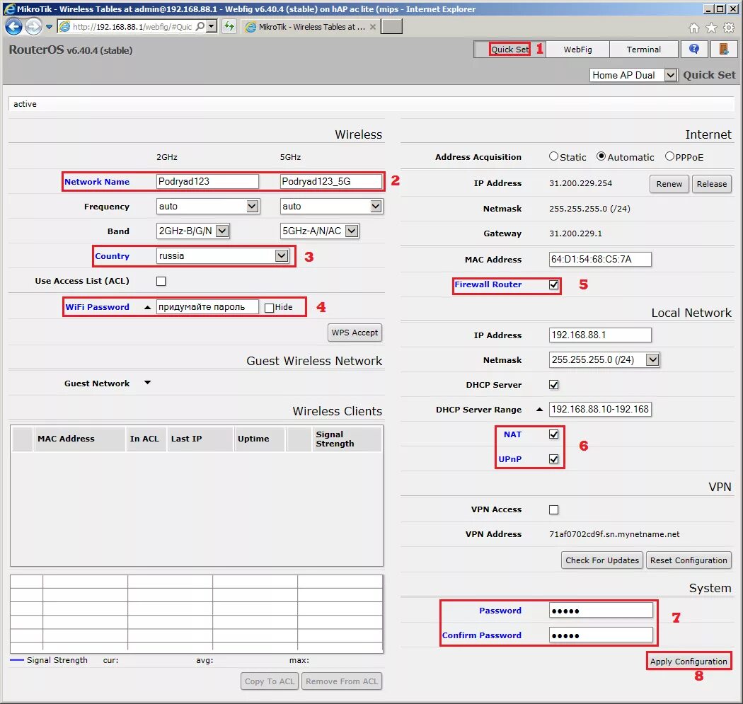The height and width of the screenshot is (704, 743).
Task: Open the RouterOS help question-mark icon
Action: tap(694, 50)
